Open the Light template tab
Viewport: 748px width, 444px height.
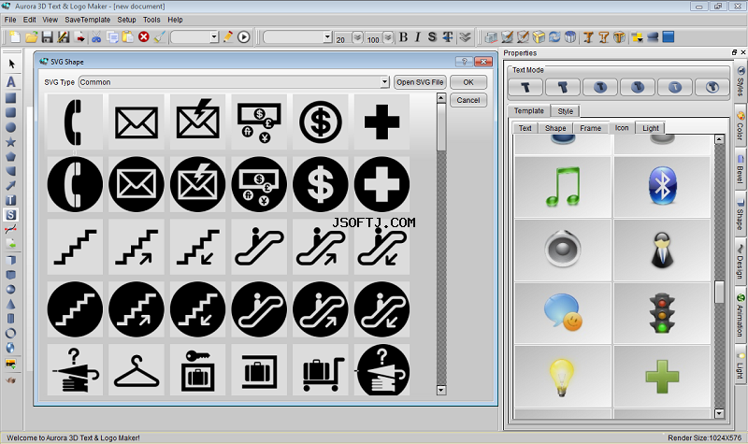650,128
